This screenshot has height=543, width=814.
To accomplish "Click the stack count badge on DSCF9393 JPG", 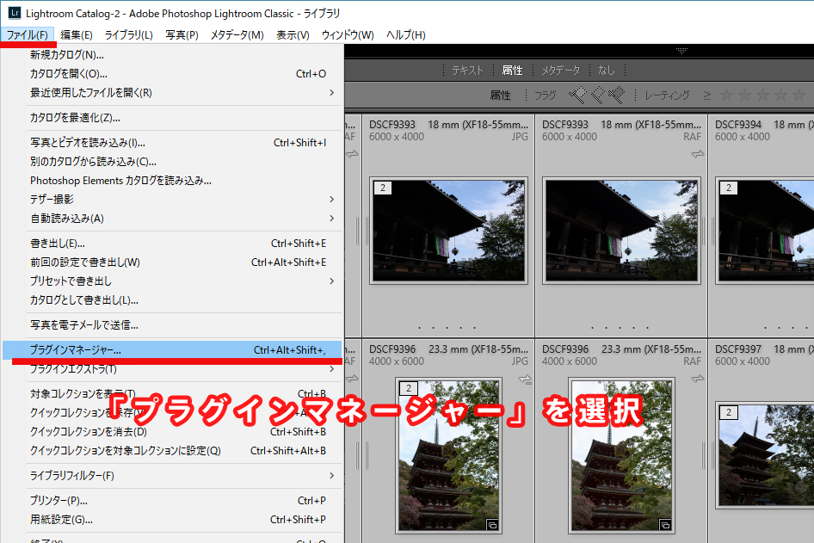I will pos(383,188).
